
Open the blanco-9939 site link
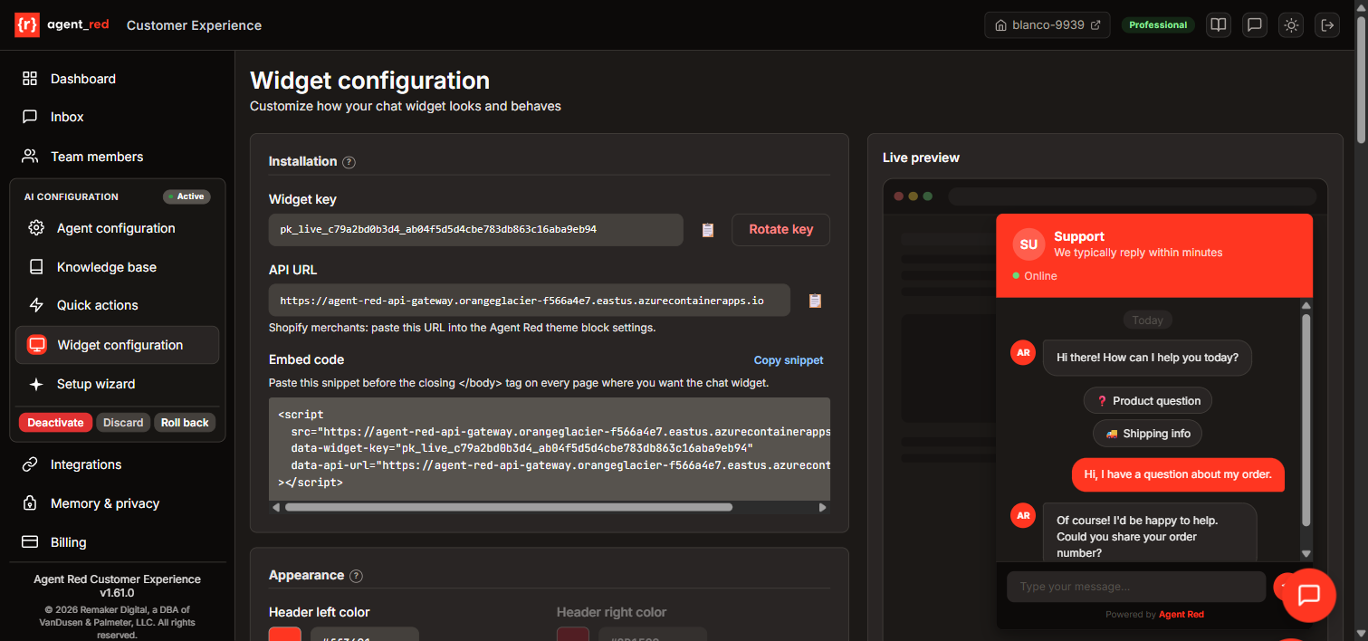pyautogui.click(x=1047, y=24)
